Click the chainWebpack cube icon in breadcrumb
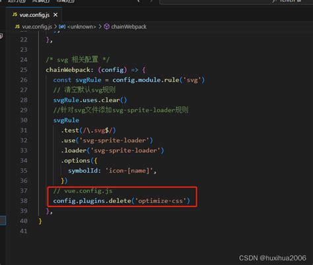The width and height of the screenshot is (313, 265). coord(107,27)
